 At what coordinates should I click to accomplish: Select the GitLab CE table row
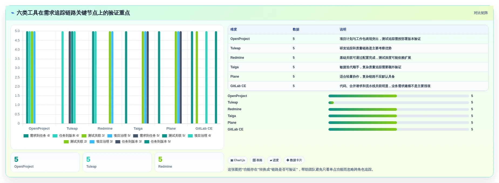click(358, 86)
